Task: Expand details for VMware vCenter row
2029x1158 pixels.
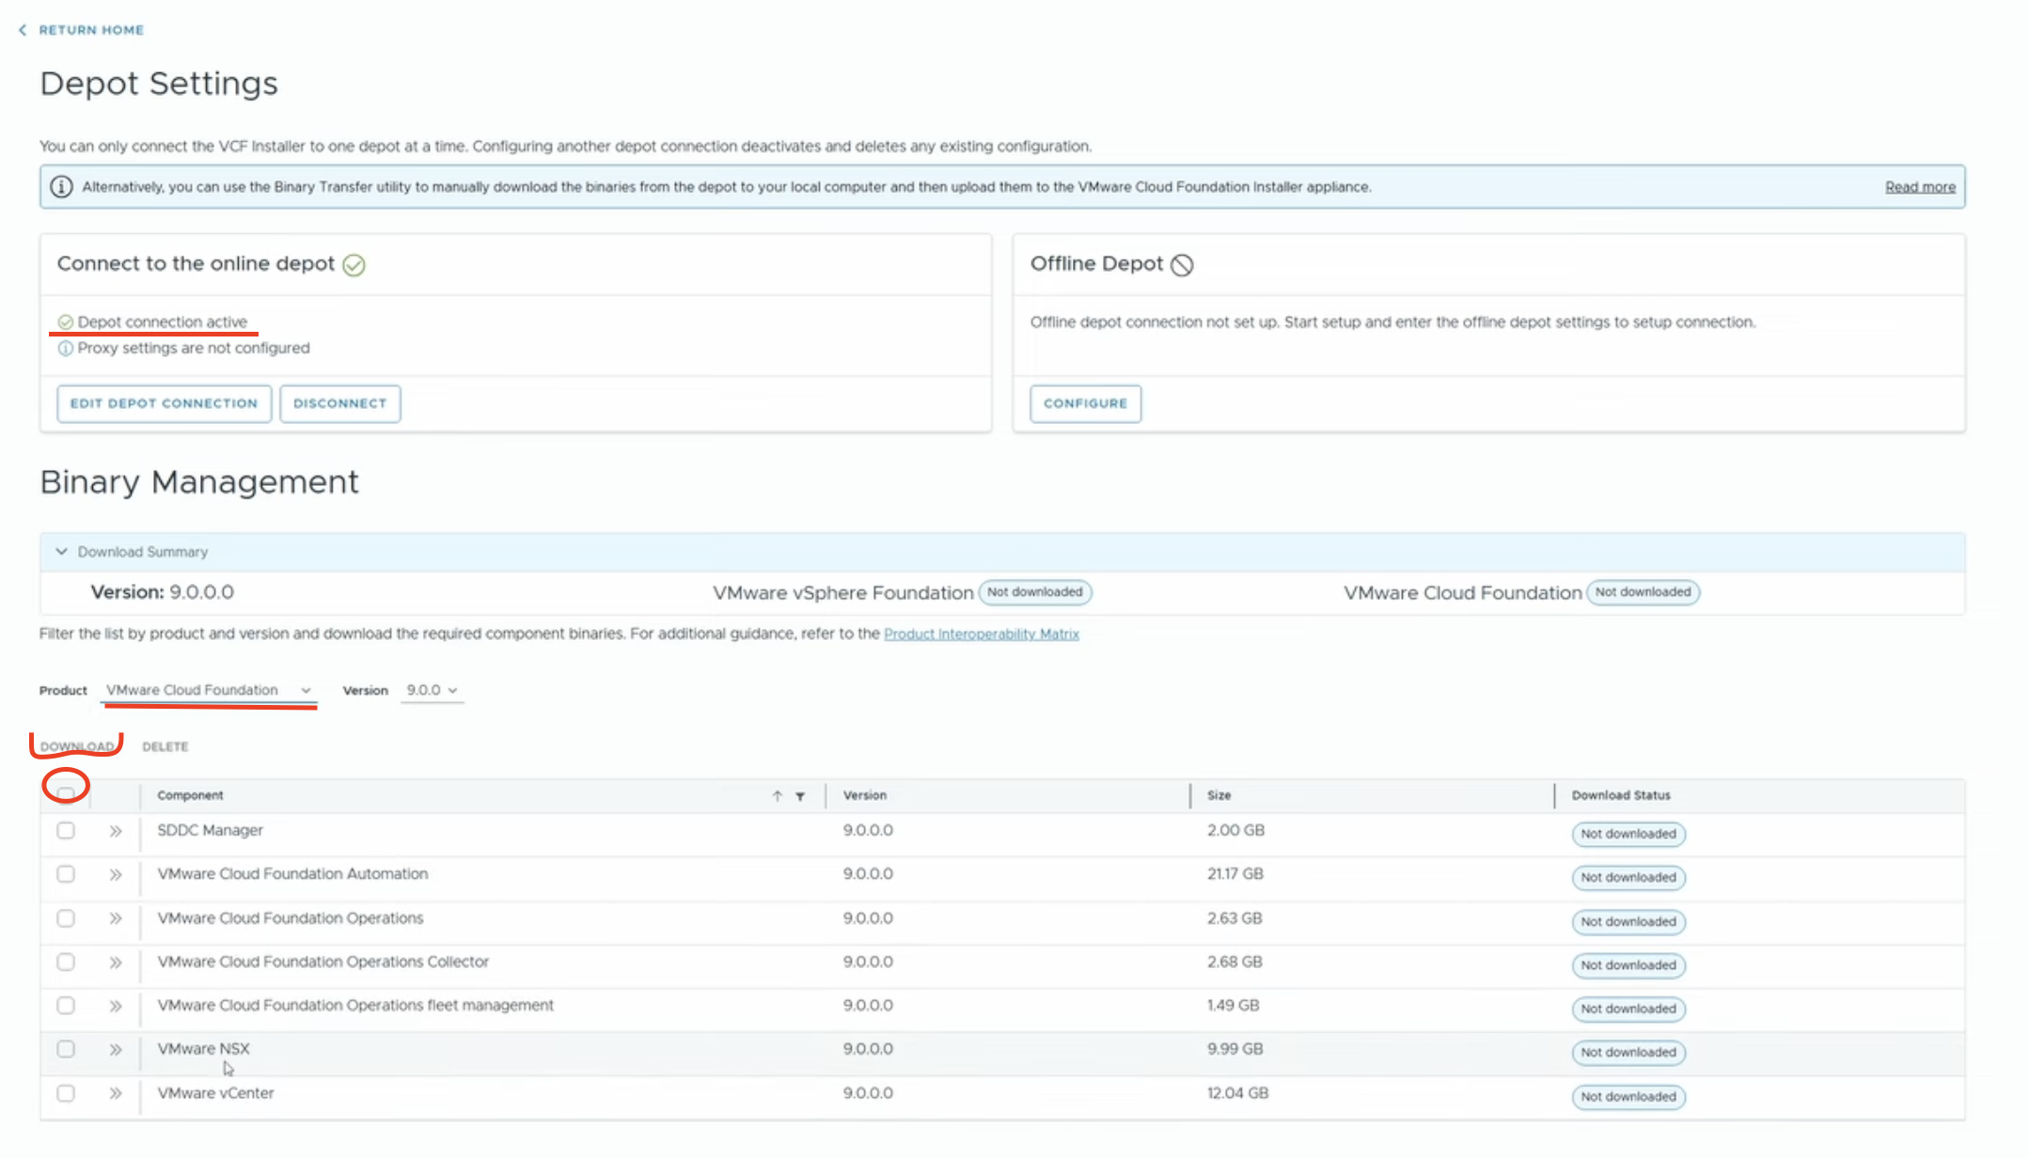Action: coord(116,1093)
